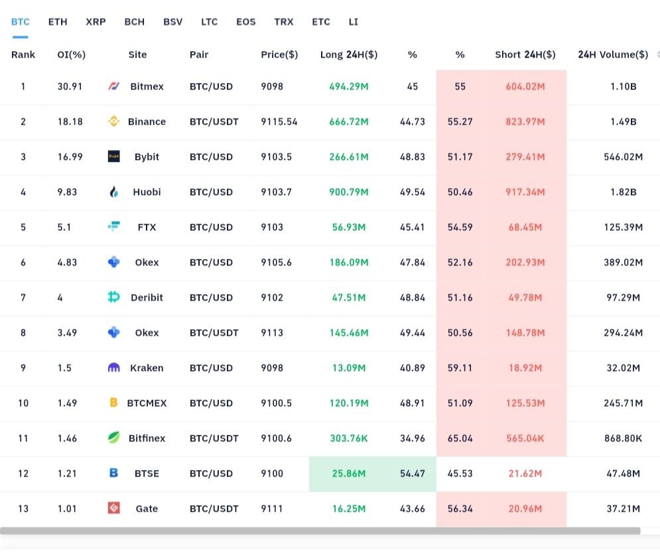Switch to the XRP tab

pos(96,22)
